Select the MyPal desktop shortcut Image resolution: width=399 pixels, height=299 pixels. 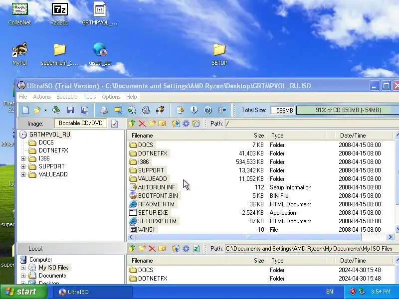pyautogui.click(x=20, y=54)
